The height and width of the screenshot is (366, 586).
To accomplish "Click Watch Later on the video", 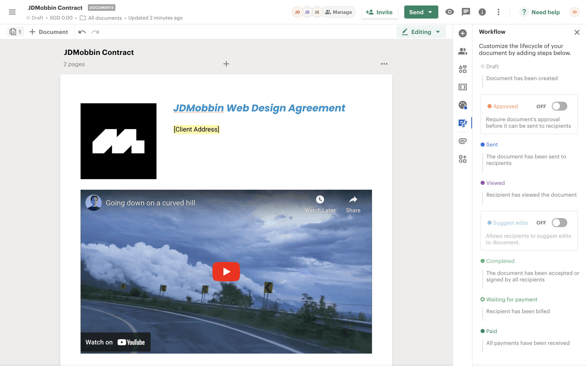I will pyautogui.click(x=320, y=204).
